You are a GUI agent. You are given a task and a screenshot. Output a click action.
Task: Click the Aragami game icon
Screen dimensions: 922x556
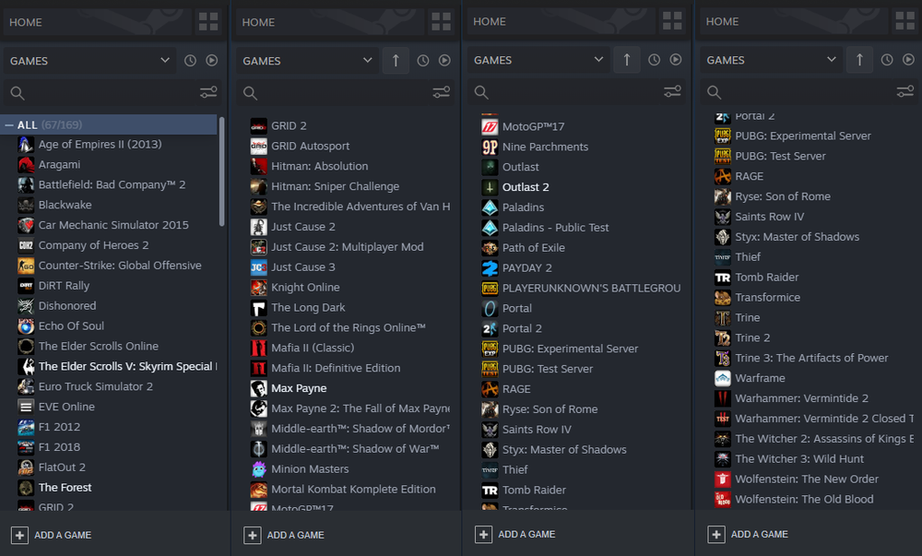click(x=26, y=164)
